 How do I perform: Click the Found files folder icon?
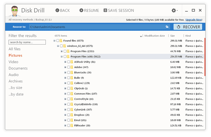(61, 41)
